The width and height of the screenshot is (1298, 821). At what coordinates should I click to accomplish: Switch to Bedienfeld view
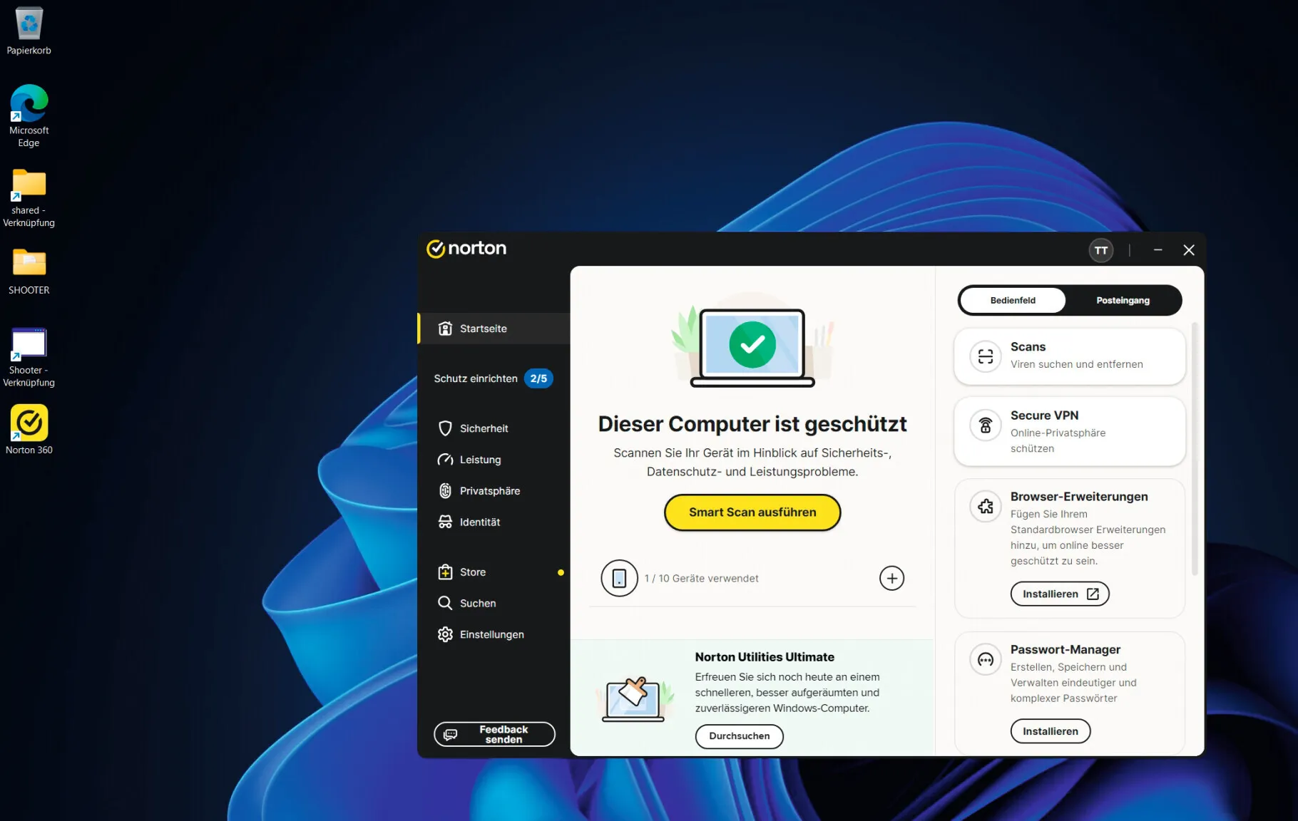1012,300
